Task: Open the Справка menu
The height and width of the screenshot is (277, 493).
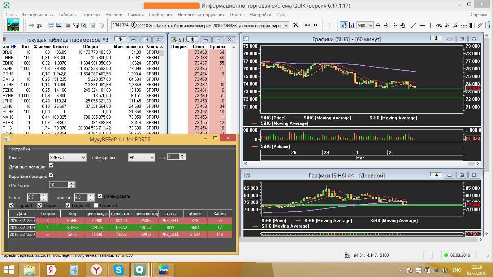Action: [x=479, y=15]
